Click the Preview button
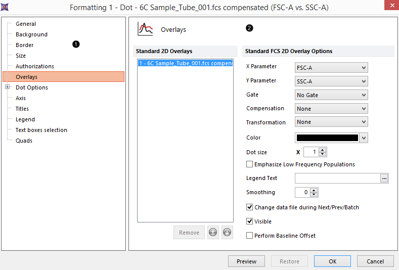 pyautogui.click(x=246, y=261)
